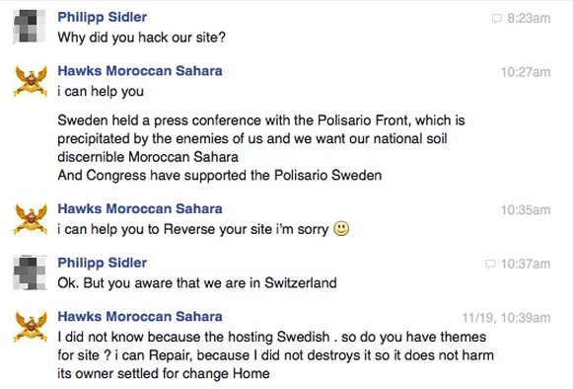The image size is (574, 389).
Task: Click the 10:35am timestamp
Action: tap(526, 210)
